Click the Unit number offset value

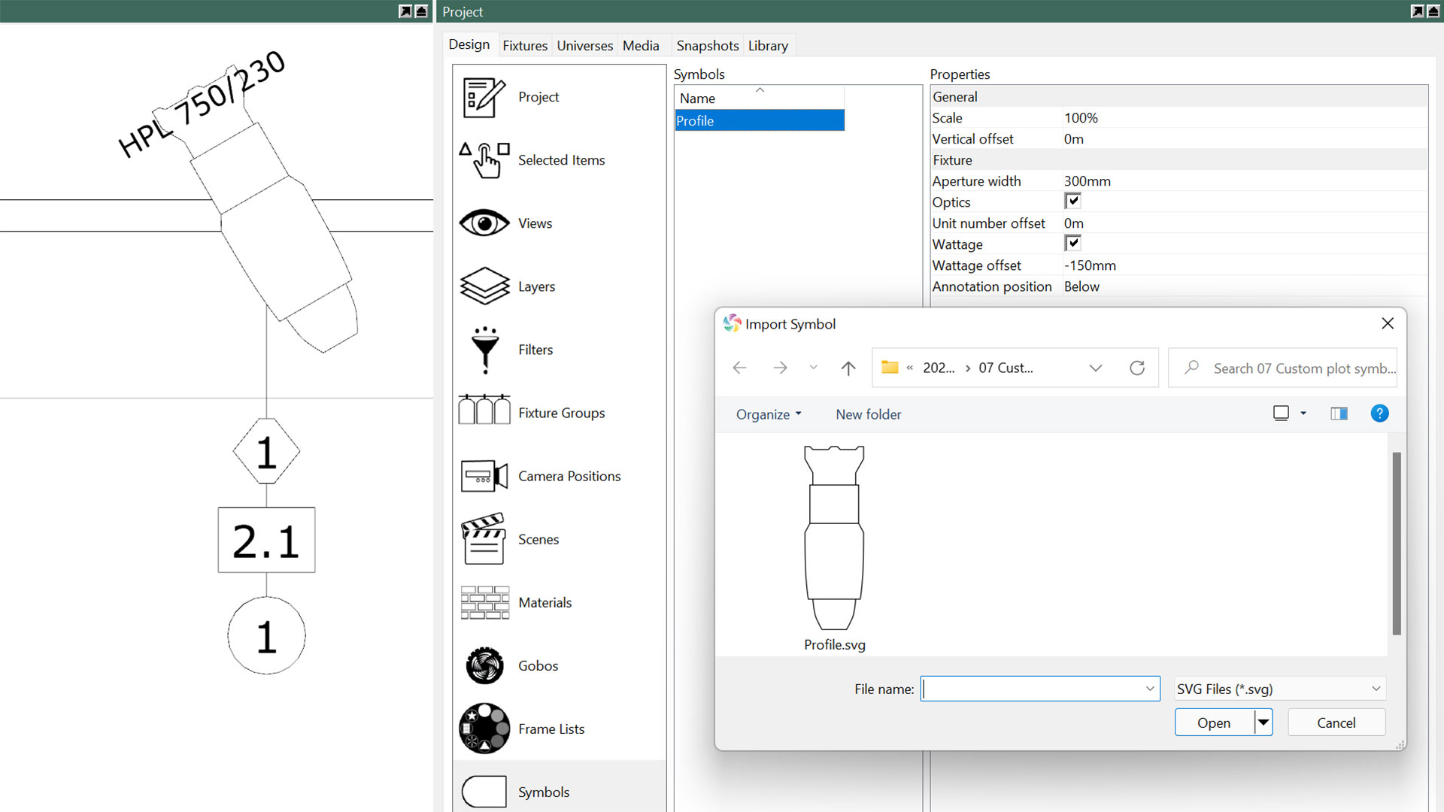[1073, 223]
